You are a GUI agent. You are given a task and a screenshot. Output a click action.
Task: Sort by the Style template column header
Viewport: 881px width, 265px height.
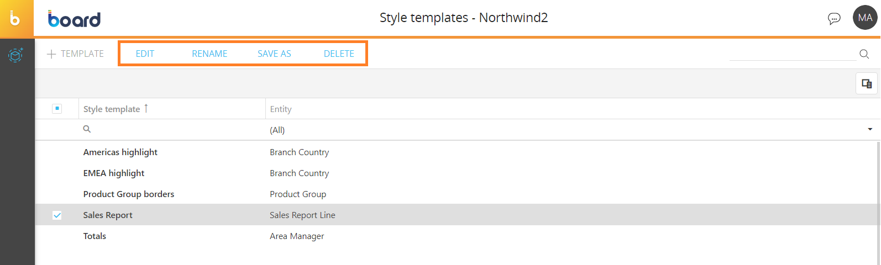112,109
